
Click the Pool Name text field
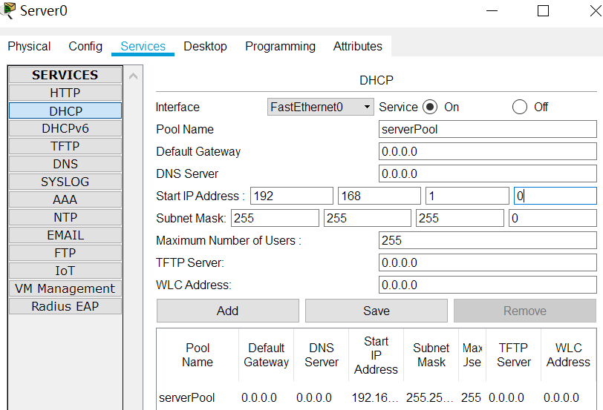487,129
